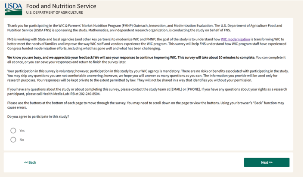Open the WIC modernization link
Viewport: 304px width, 177px height.
[235, 39]
